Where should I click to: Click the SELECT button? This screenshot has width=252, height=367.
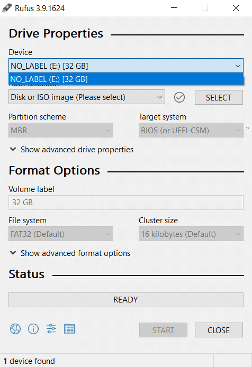219,97
